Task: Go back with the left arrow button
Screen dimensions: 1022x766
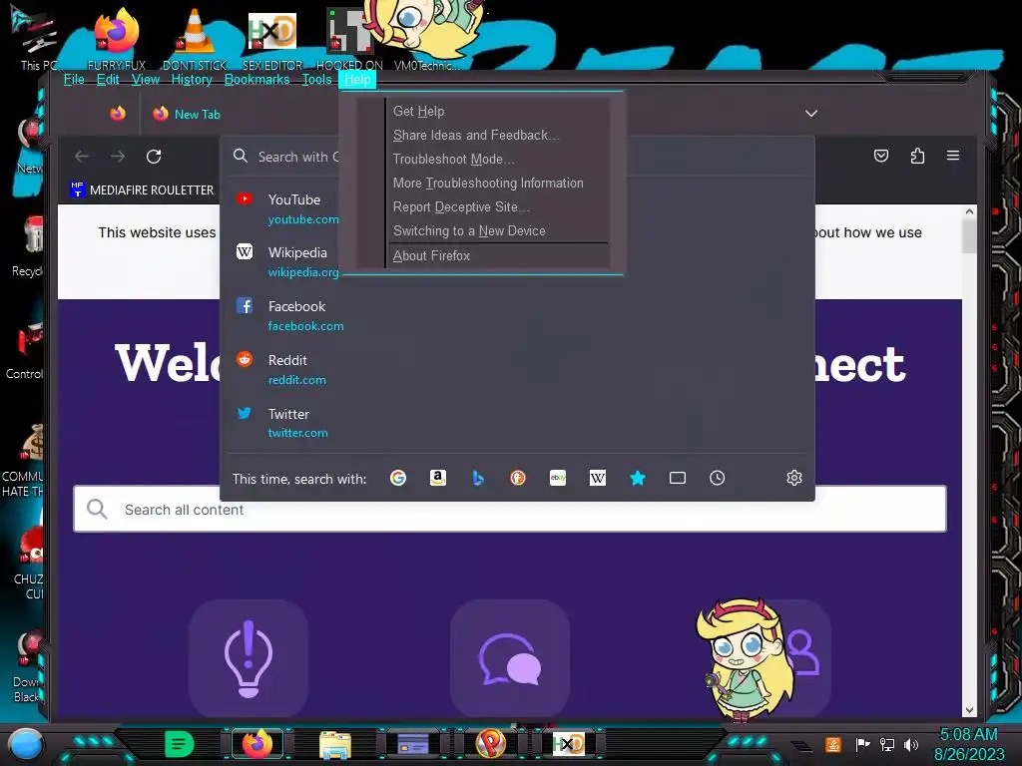Action: click(x=82, y=157)
